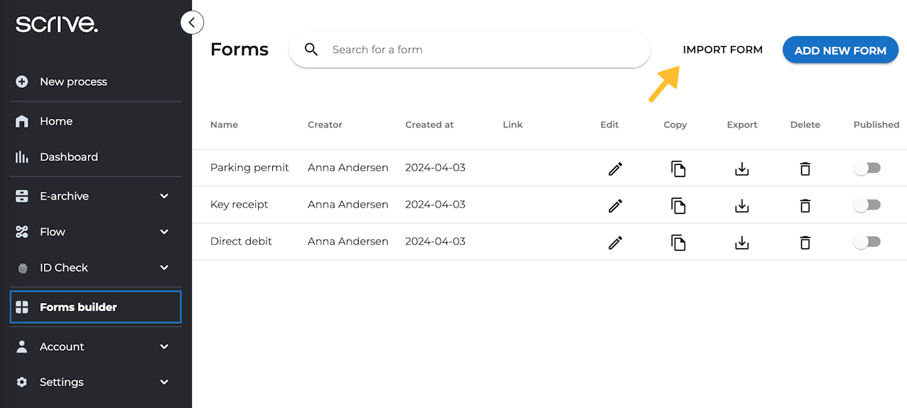The image size is (907, 408).
Task: Go to Dashboard in the sidebar
Action: click(69, 157)
